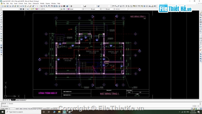Click the Undo arrow icon

tap(34, 6)
